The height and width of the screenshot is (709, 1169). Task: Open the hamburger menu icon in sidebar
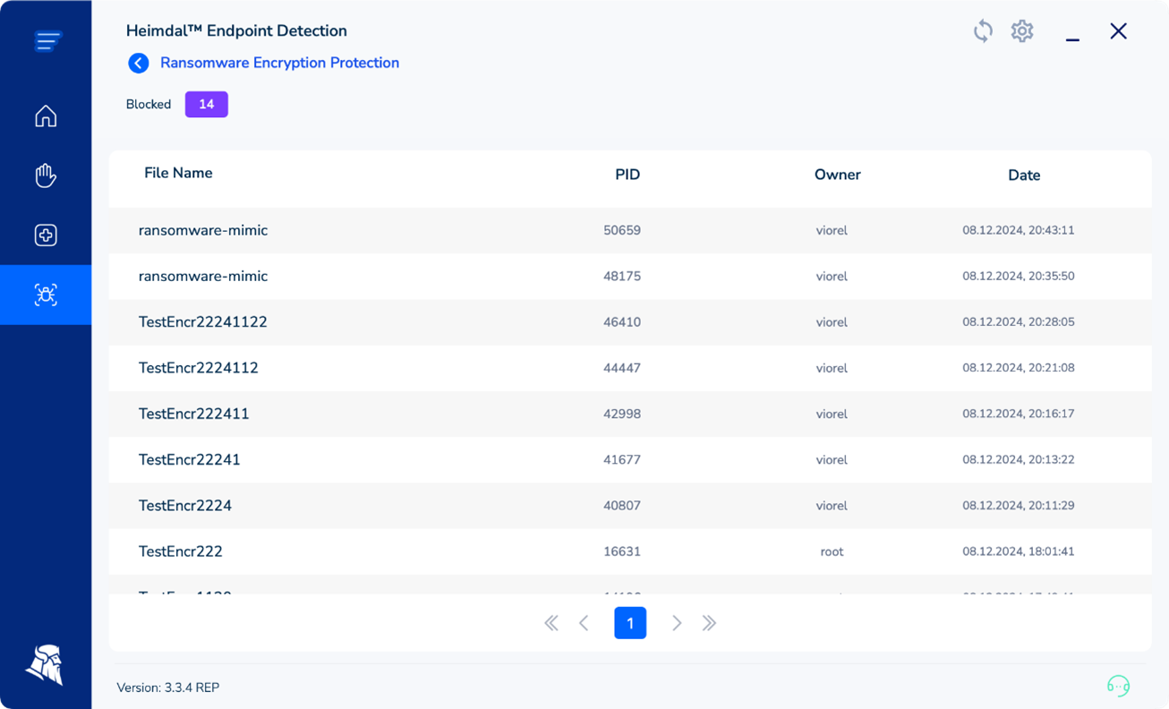[47, 41]
